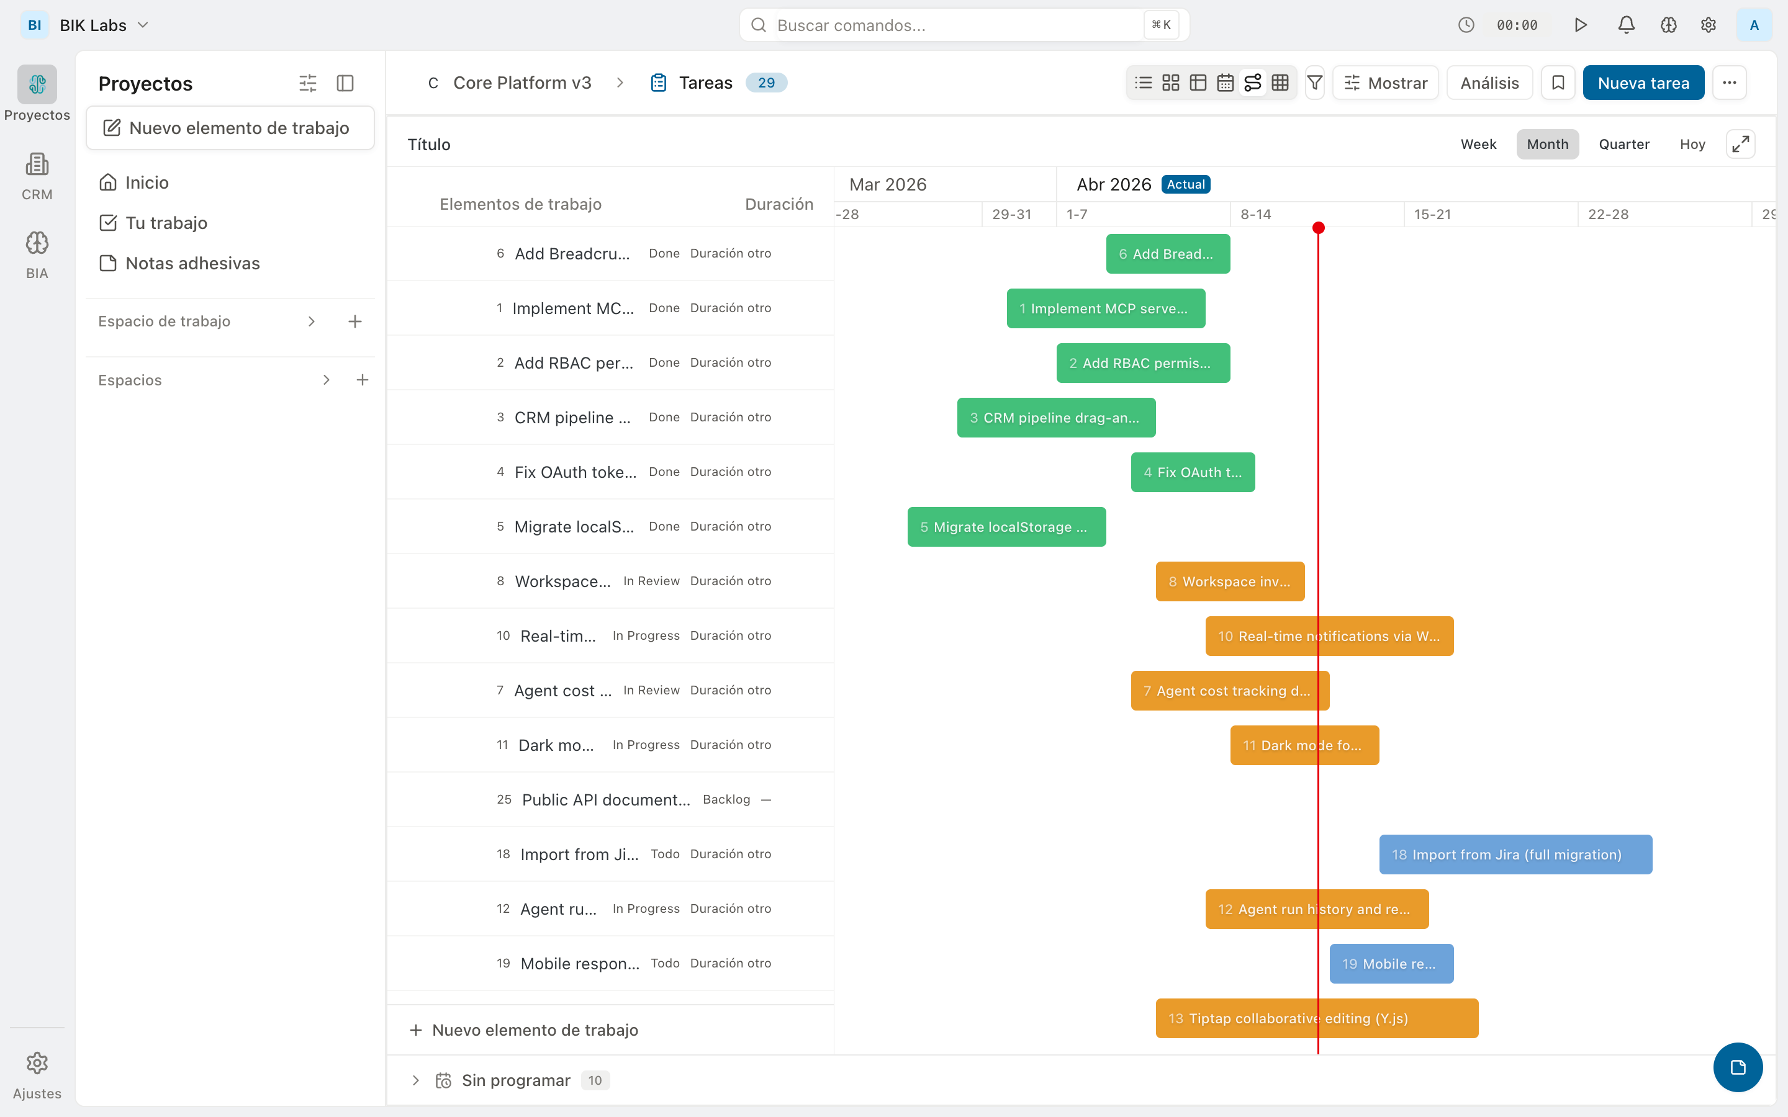Click the 'Backlog' status label
Viewport: 1788px width, 1117px height.
tap(726, 799)
